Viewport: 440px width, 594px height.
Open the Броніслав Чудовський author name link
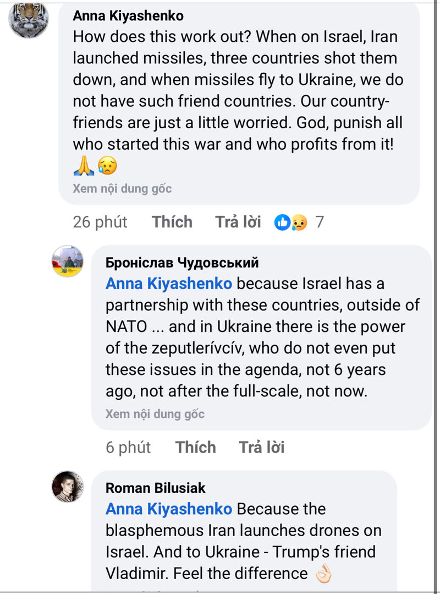coord(182,263)
